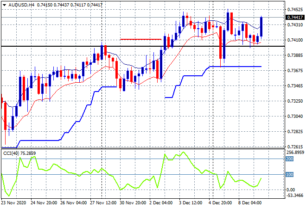Click the 4 Dec 20:00 time label
Image resolution: width=306 pixels, height=208 pixels.
tap(220, 203)
